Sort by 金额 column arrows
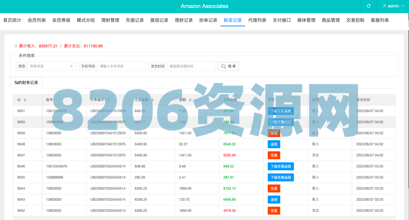The height and width of the screenshot is (220, 409). tap(190, 100)
